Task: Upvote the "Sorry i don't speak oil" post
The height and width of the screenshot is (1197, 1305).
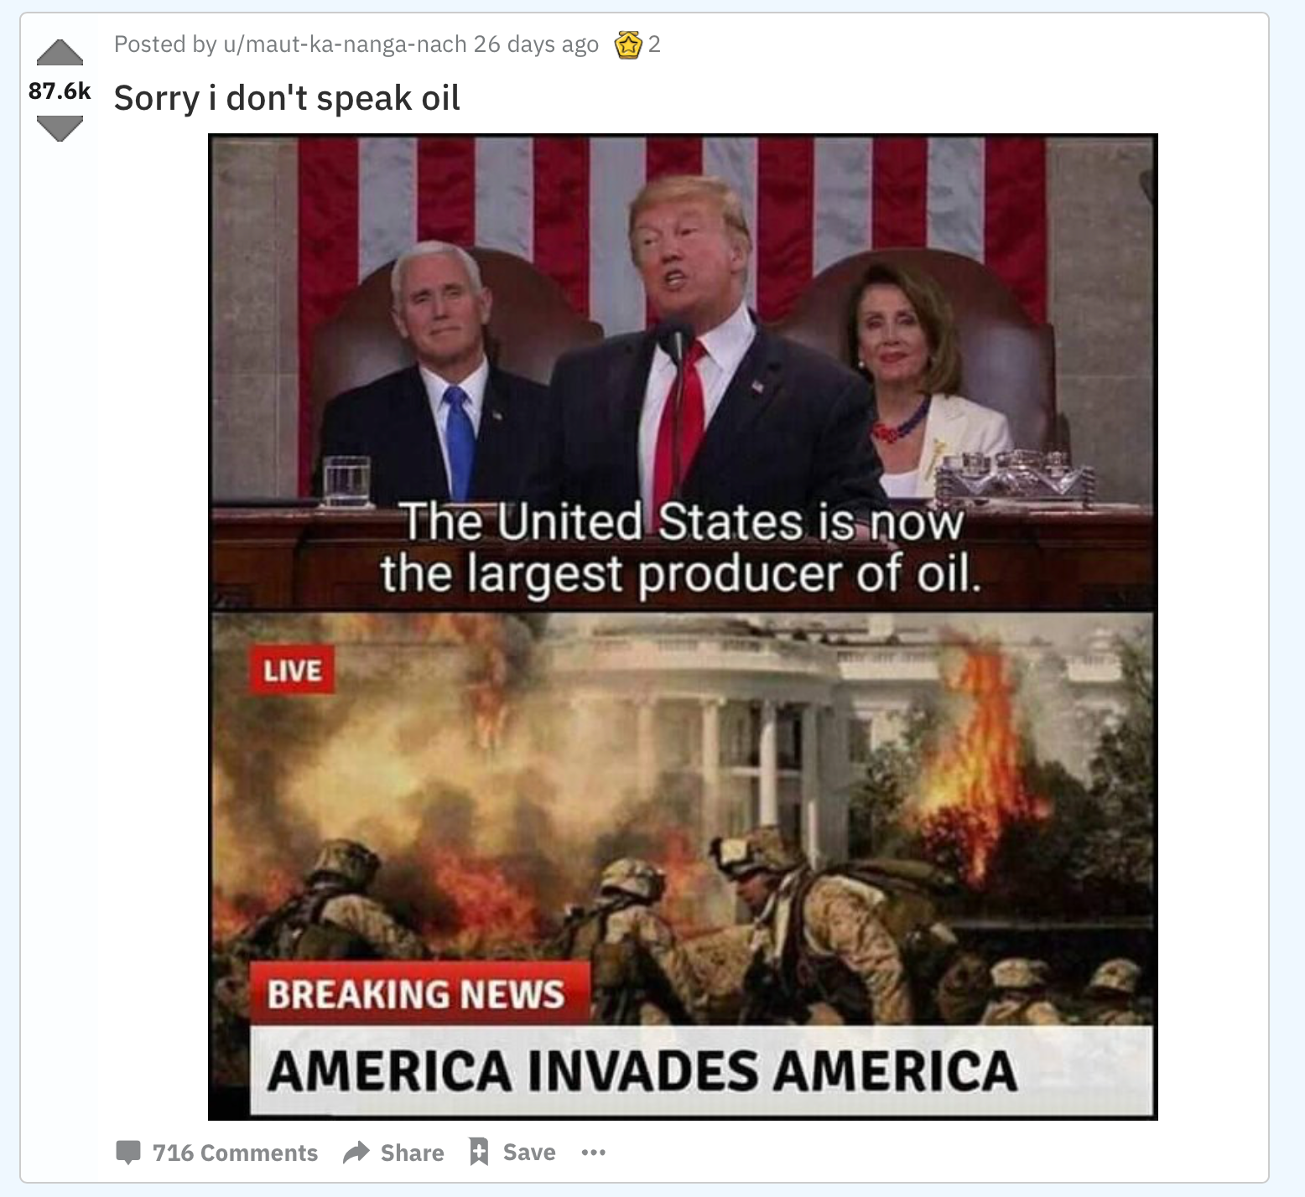Action: coord(60,53)
